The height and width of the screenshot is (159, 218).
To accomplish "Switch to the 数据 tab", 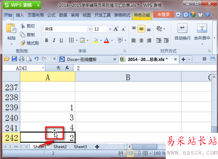I will [x=63, y=15].
